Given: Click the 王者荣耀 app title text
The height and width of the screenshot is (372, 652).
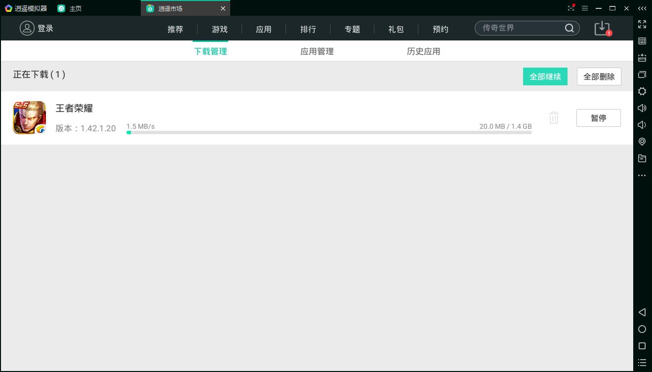Looking at the screenshot, I should pos(74,108).
